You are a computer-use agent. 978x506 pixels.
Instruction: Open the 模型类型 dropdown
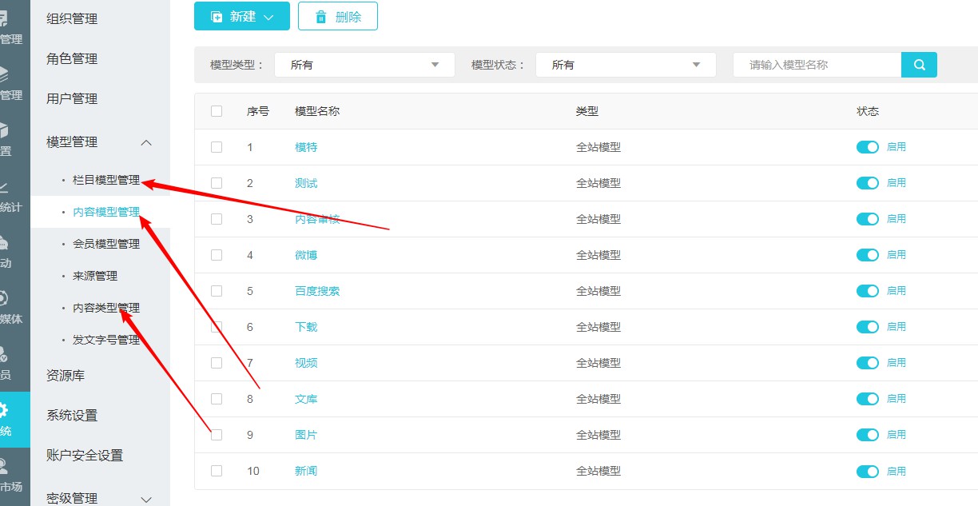pyautogui.click(x=364, y=65)
